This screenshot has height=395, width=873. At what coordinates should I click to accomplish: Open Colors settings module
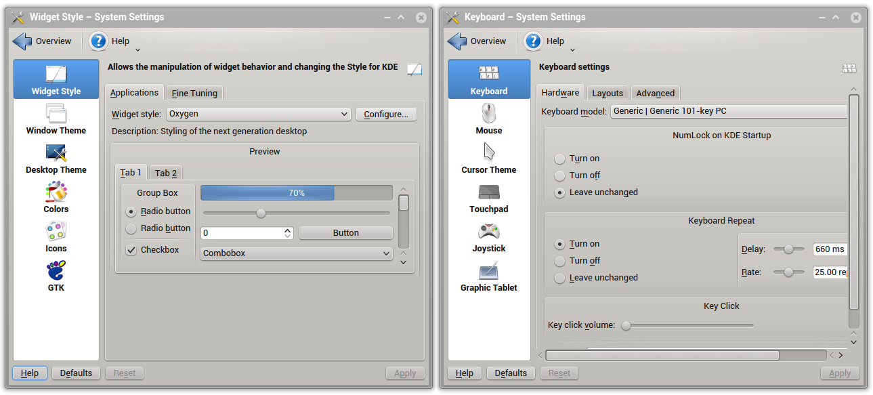tap(56, 198)
